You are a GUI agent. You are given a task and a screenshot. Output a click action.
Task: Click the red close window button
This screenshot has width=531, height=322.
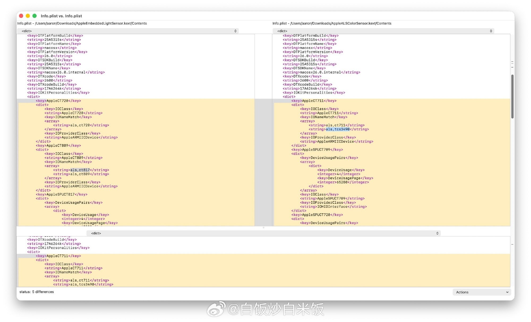click(21, 16)
